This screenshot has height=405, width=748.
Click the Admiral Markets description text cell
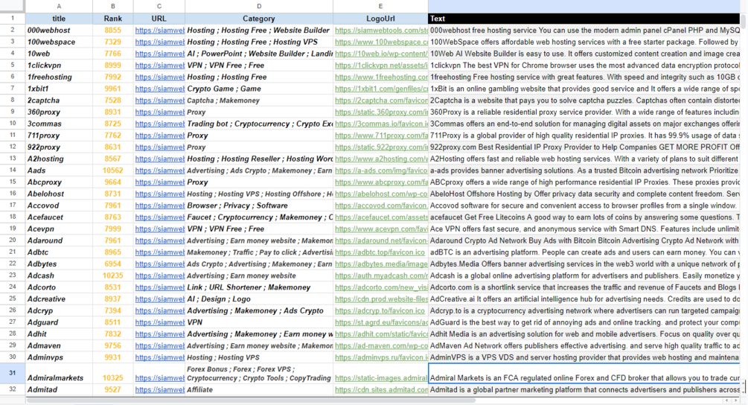pos(584,373)
